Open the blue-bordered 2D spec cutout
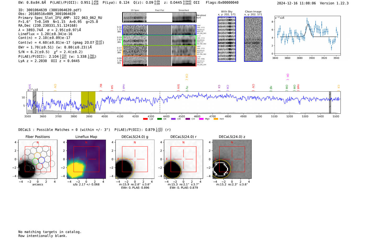 159,30
